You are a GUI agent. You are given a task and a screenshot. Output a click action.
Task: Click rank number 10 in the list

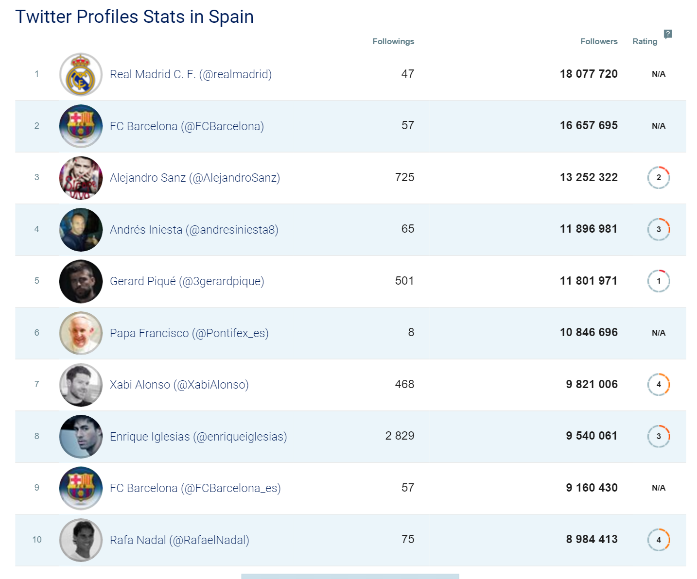tap(37, 540)
